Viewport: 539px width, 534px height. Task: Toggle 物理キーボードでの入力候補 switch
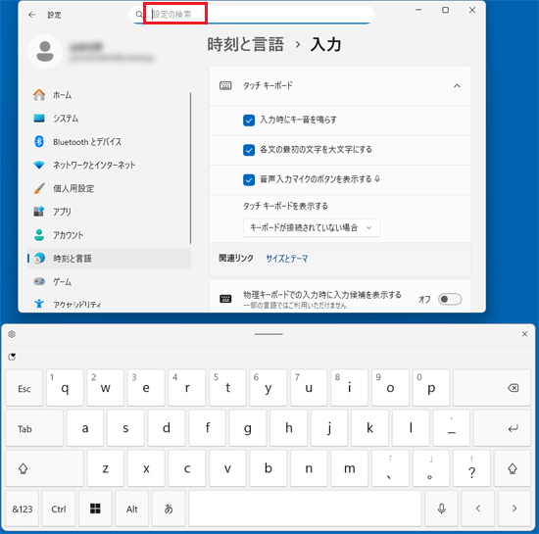click(450, 299)
